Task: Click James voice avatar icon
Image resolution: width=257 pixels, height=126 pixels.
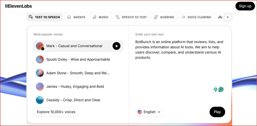Action: 40,86
